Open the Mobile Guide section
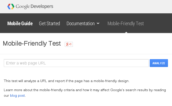Viewport: 172px width, 106px height. click(x=20, y=23)
